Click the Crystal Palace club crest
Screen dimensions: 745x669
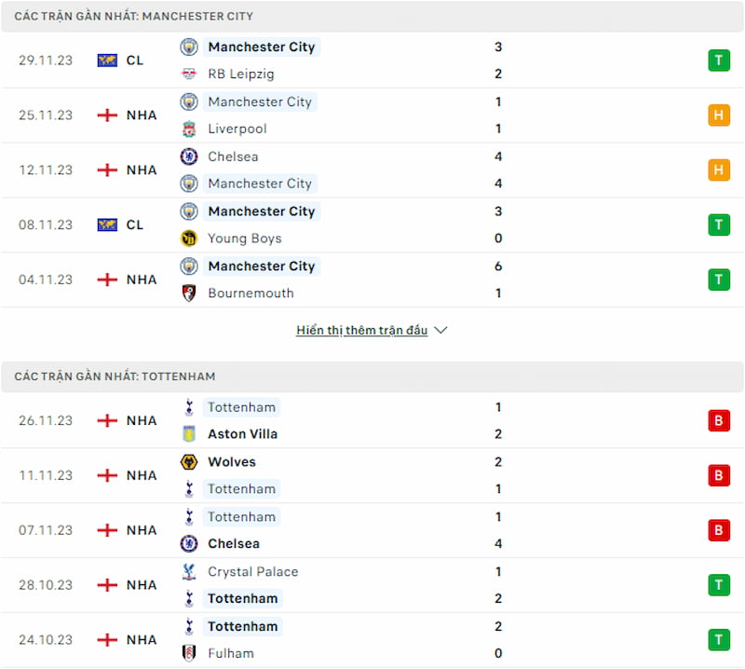[189, 571]
